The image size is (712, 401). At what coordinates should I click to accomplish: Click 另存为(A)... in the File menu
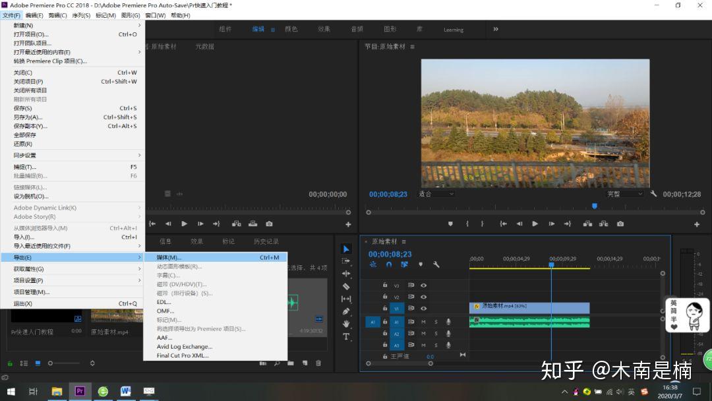point(28,117)
